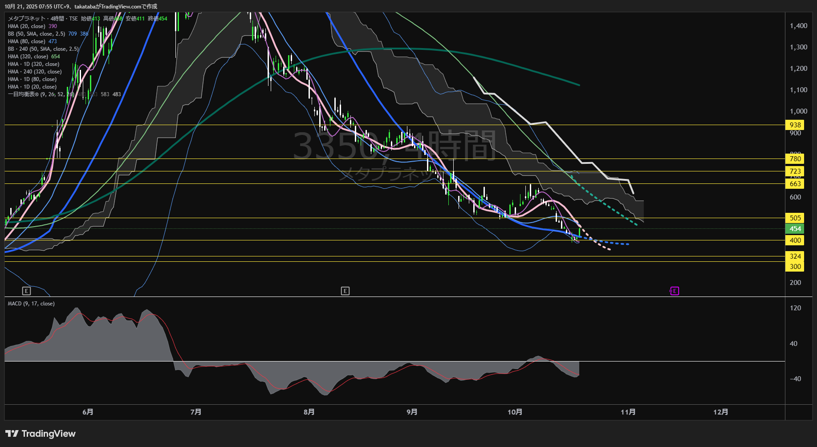
Task: Click the 7月 label on time axis
Action: 195,412
